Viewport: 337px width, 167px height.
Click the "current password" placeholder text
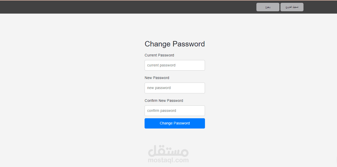coord(161,65)
